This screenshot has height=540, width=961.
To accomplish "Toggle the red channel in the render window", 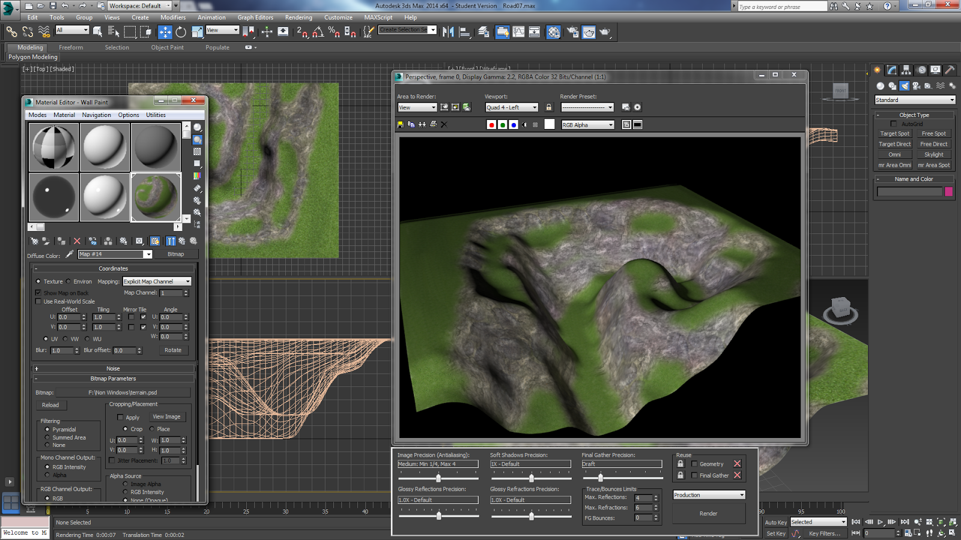I will (x=491, y=124).
